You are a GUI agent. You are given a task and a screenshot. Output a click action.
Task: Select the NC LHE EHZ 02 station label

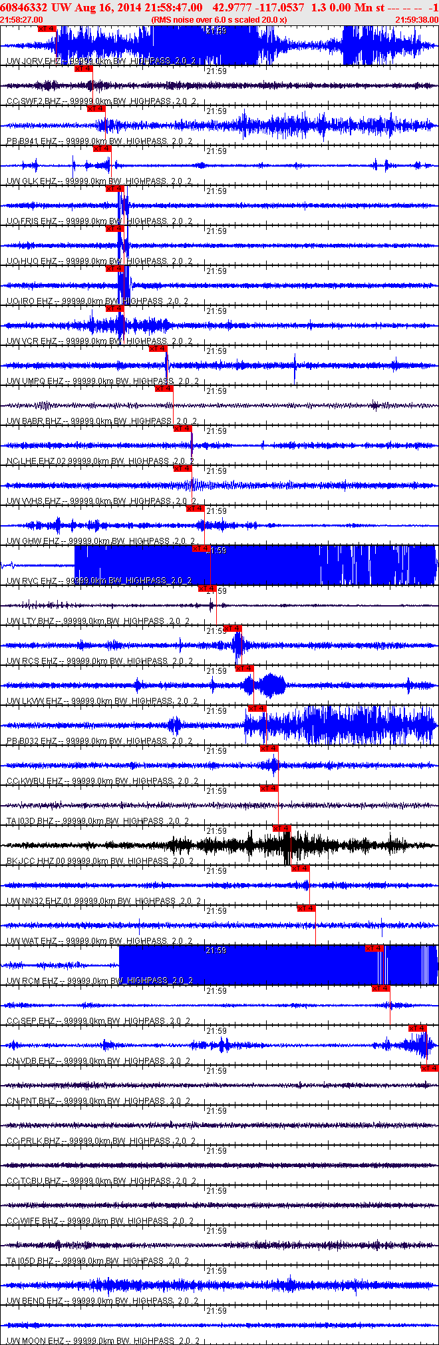click(100, 461)
